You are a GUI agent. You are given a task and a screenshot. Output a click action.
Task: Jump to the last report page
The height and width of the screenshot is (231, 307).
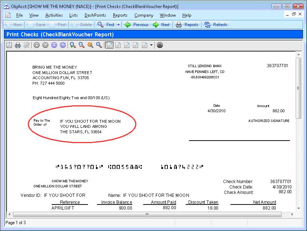[x=63, y=45]
